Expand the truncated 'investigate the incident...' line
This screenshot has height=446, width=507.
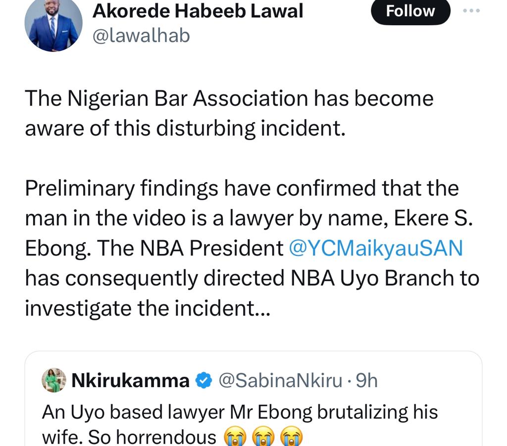point(148,308)
